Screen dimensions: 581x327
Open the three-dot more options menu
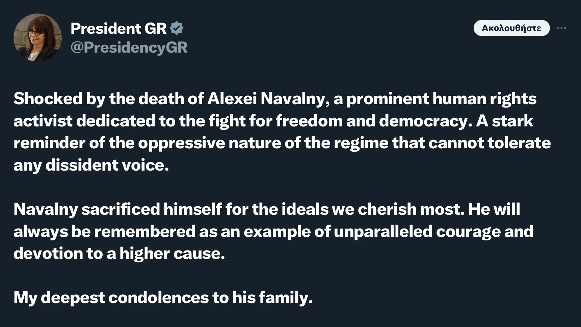click(x=561, y=28)
